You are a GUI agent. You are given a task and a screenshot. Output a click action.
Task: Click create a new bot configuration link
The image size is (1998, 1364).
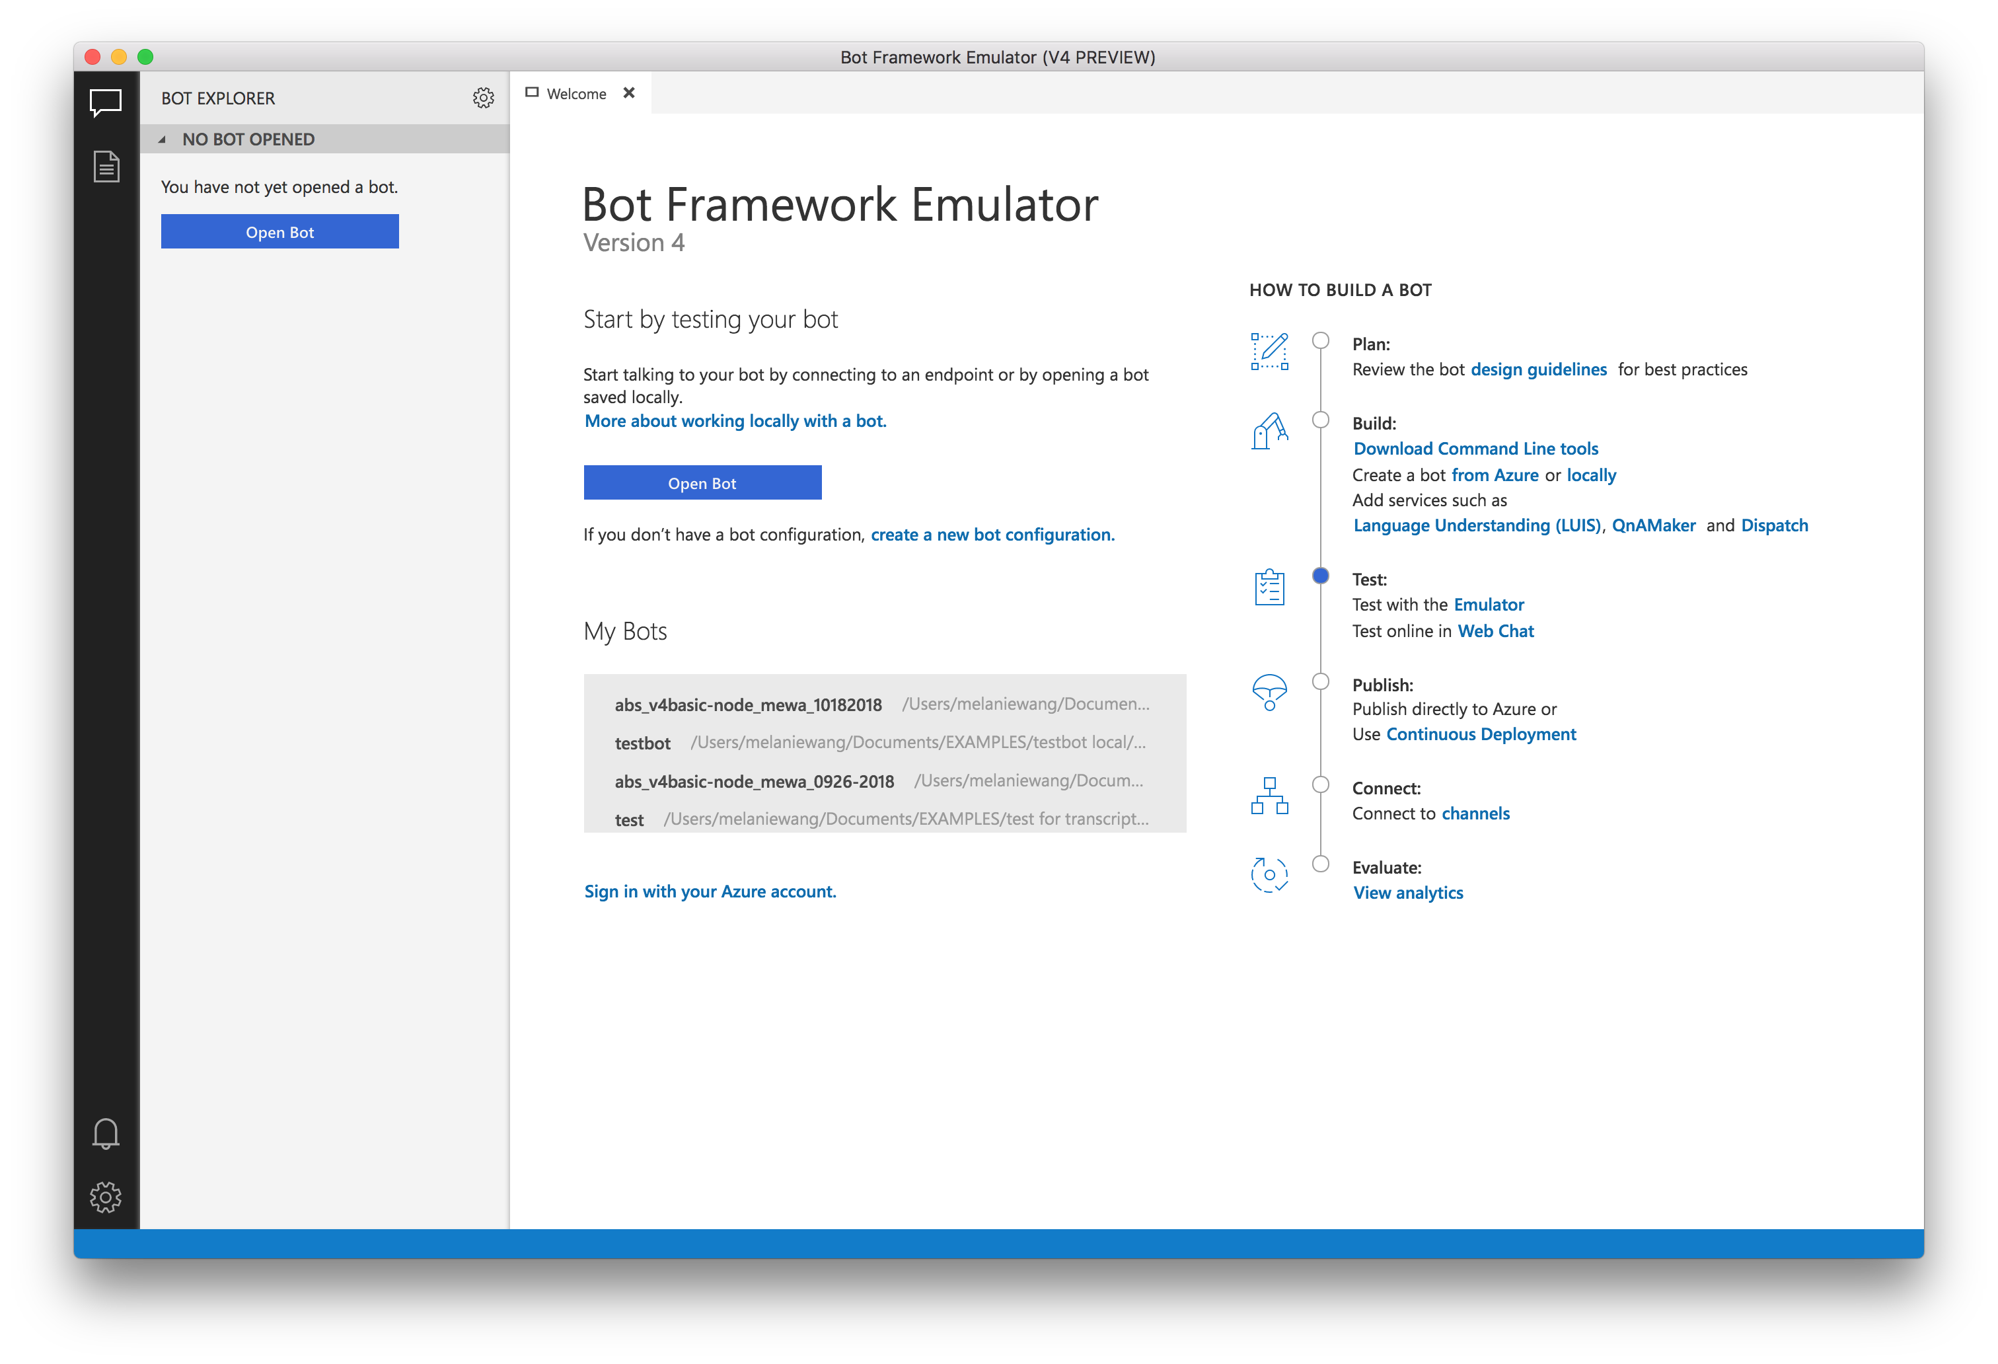point(993,534)
